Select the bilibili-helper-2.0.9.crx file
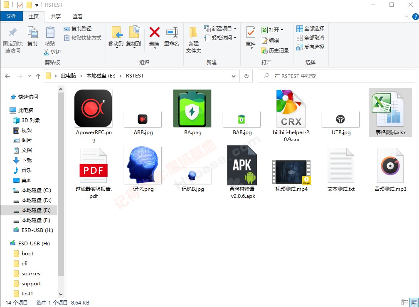 pos(291,116)
